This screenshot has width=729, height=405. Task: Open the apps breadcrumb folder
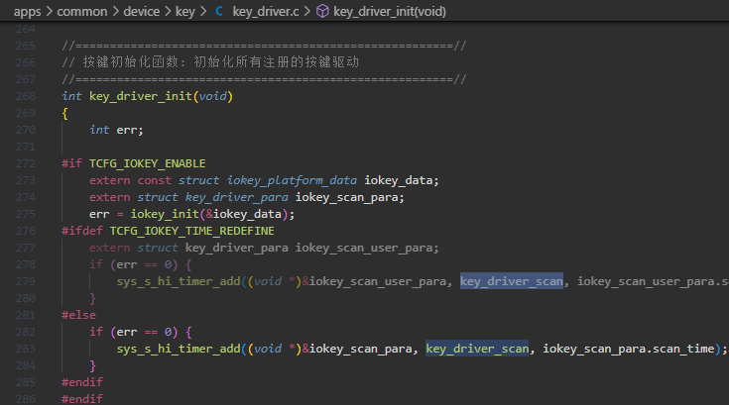tap(27, 12)
